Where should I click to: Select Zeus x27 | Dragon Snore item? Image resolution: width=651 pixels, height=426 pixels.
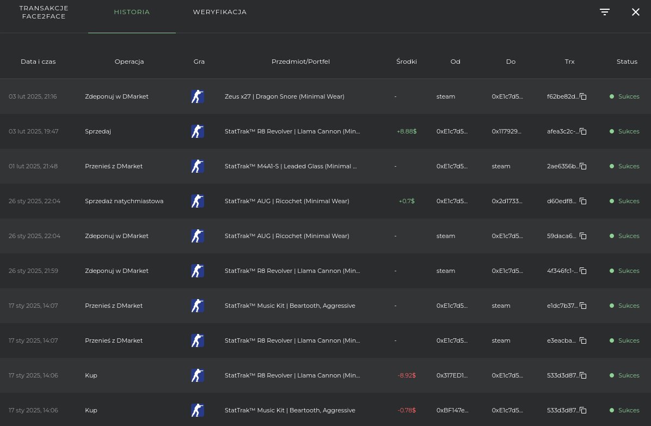click(x=284, y=96)
